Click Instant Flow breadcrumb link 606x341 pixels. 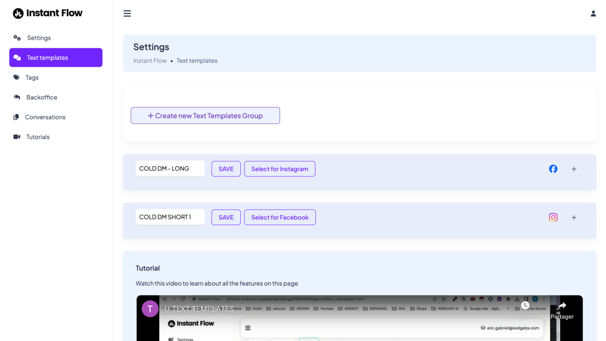pyautogui.click(x=150, y=61)
